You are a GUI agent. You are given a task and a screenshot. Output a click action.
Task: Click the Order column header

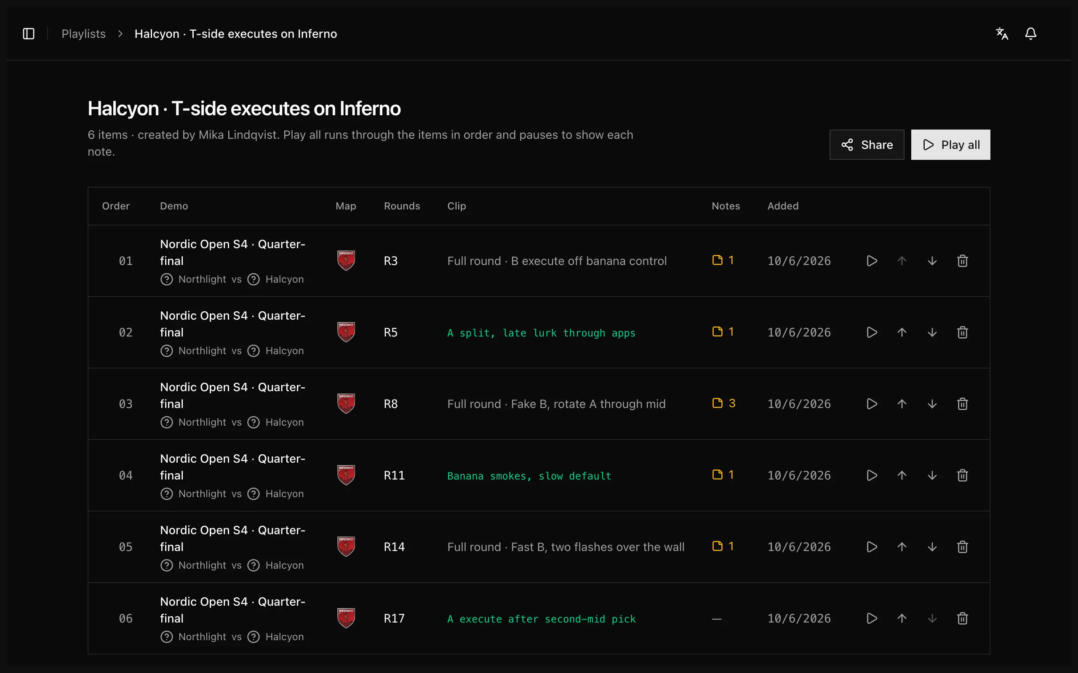point(116,206)
